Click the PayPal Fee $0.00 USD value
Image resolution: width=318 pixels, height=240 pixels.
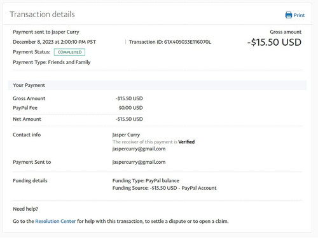tap(130, 108)
